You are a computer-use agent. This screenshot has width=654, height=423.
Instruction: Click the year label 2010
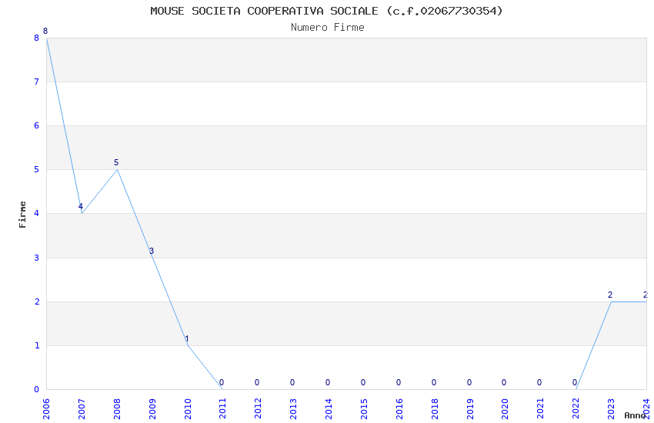pos(188,408)
